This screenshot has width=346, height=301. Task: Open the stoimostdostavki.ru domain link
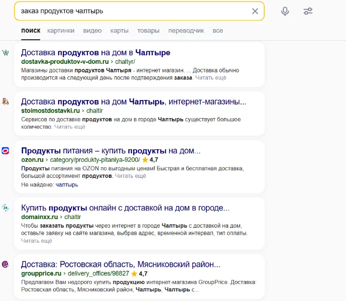point(51,111)
